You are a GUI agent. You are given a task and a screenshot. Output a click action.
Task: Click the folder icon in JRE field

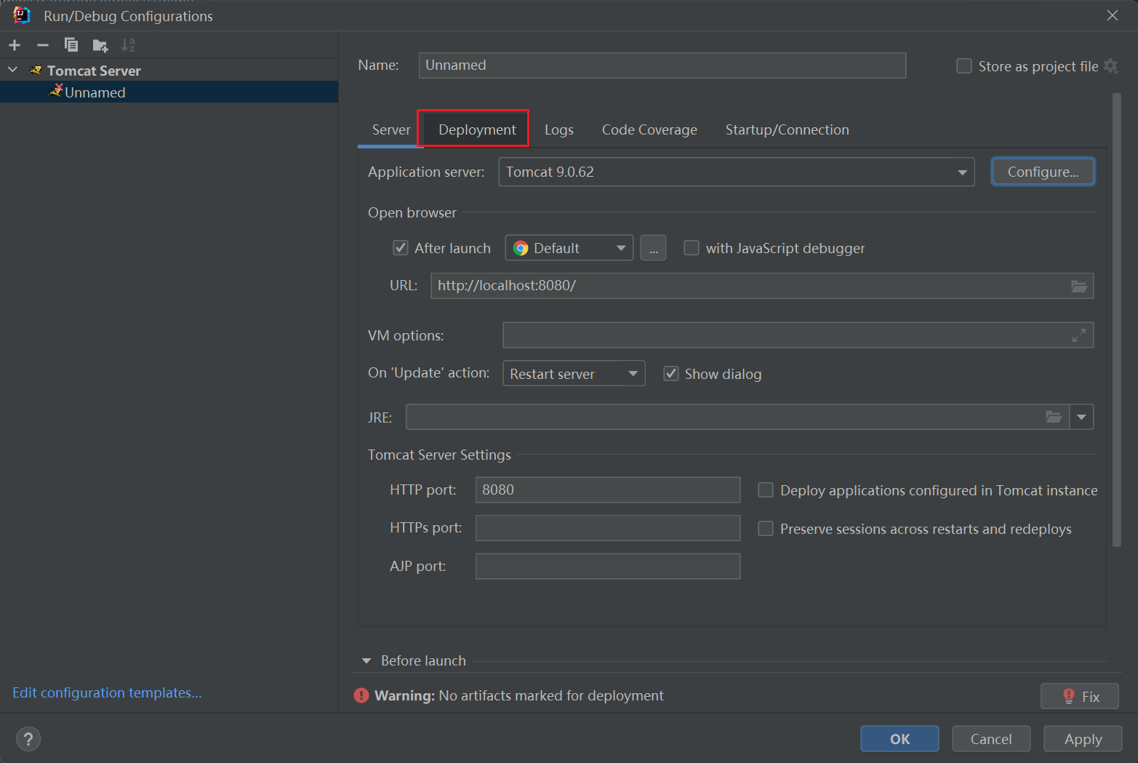click(1054, 417)
